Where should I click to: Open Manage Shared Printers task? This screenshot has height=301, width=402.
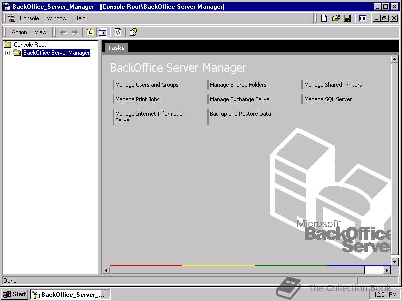[333, 85]
